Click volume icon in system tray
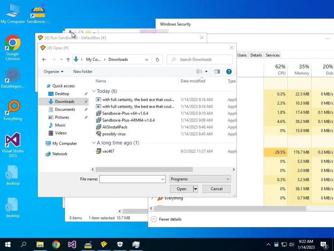Viewport: 334px width, 251px height. pos(292,244)
